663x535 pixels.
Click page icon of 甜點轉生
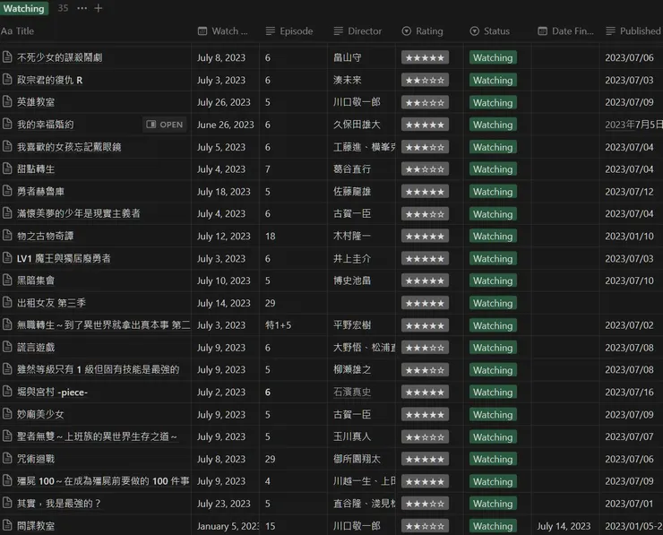click(7, 168)
